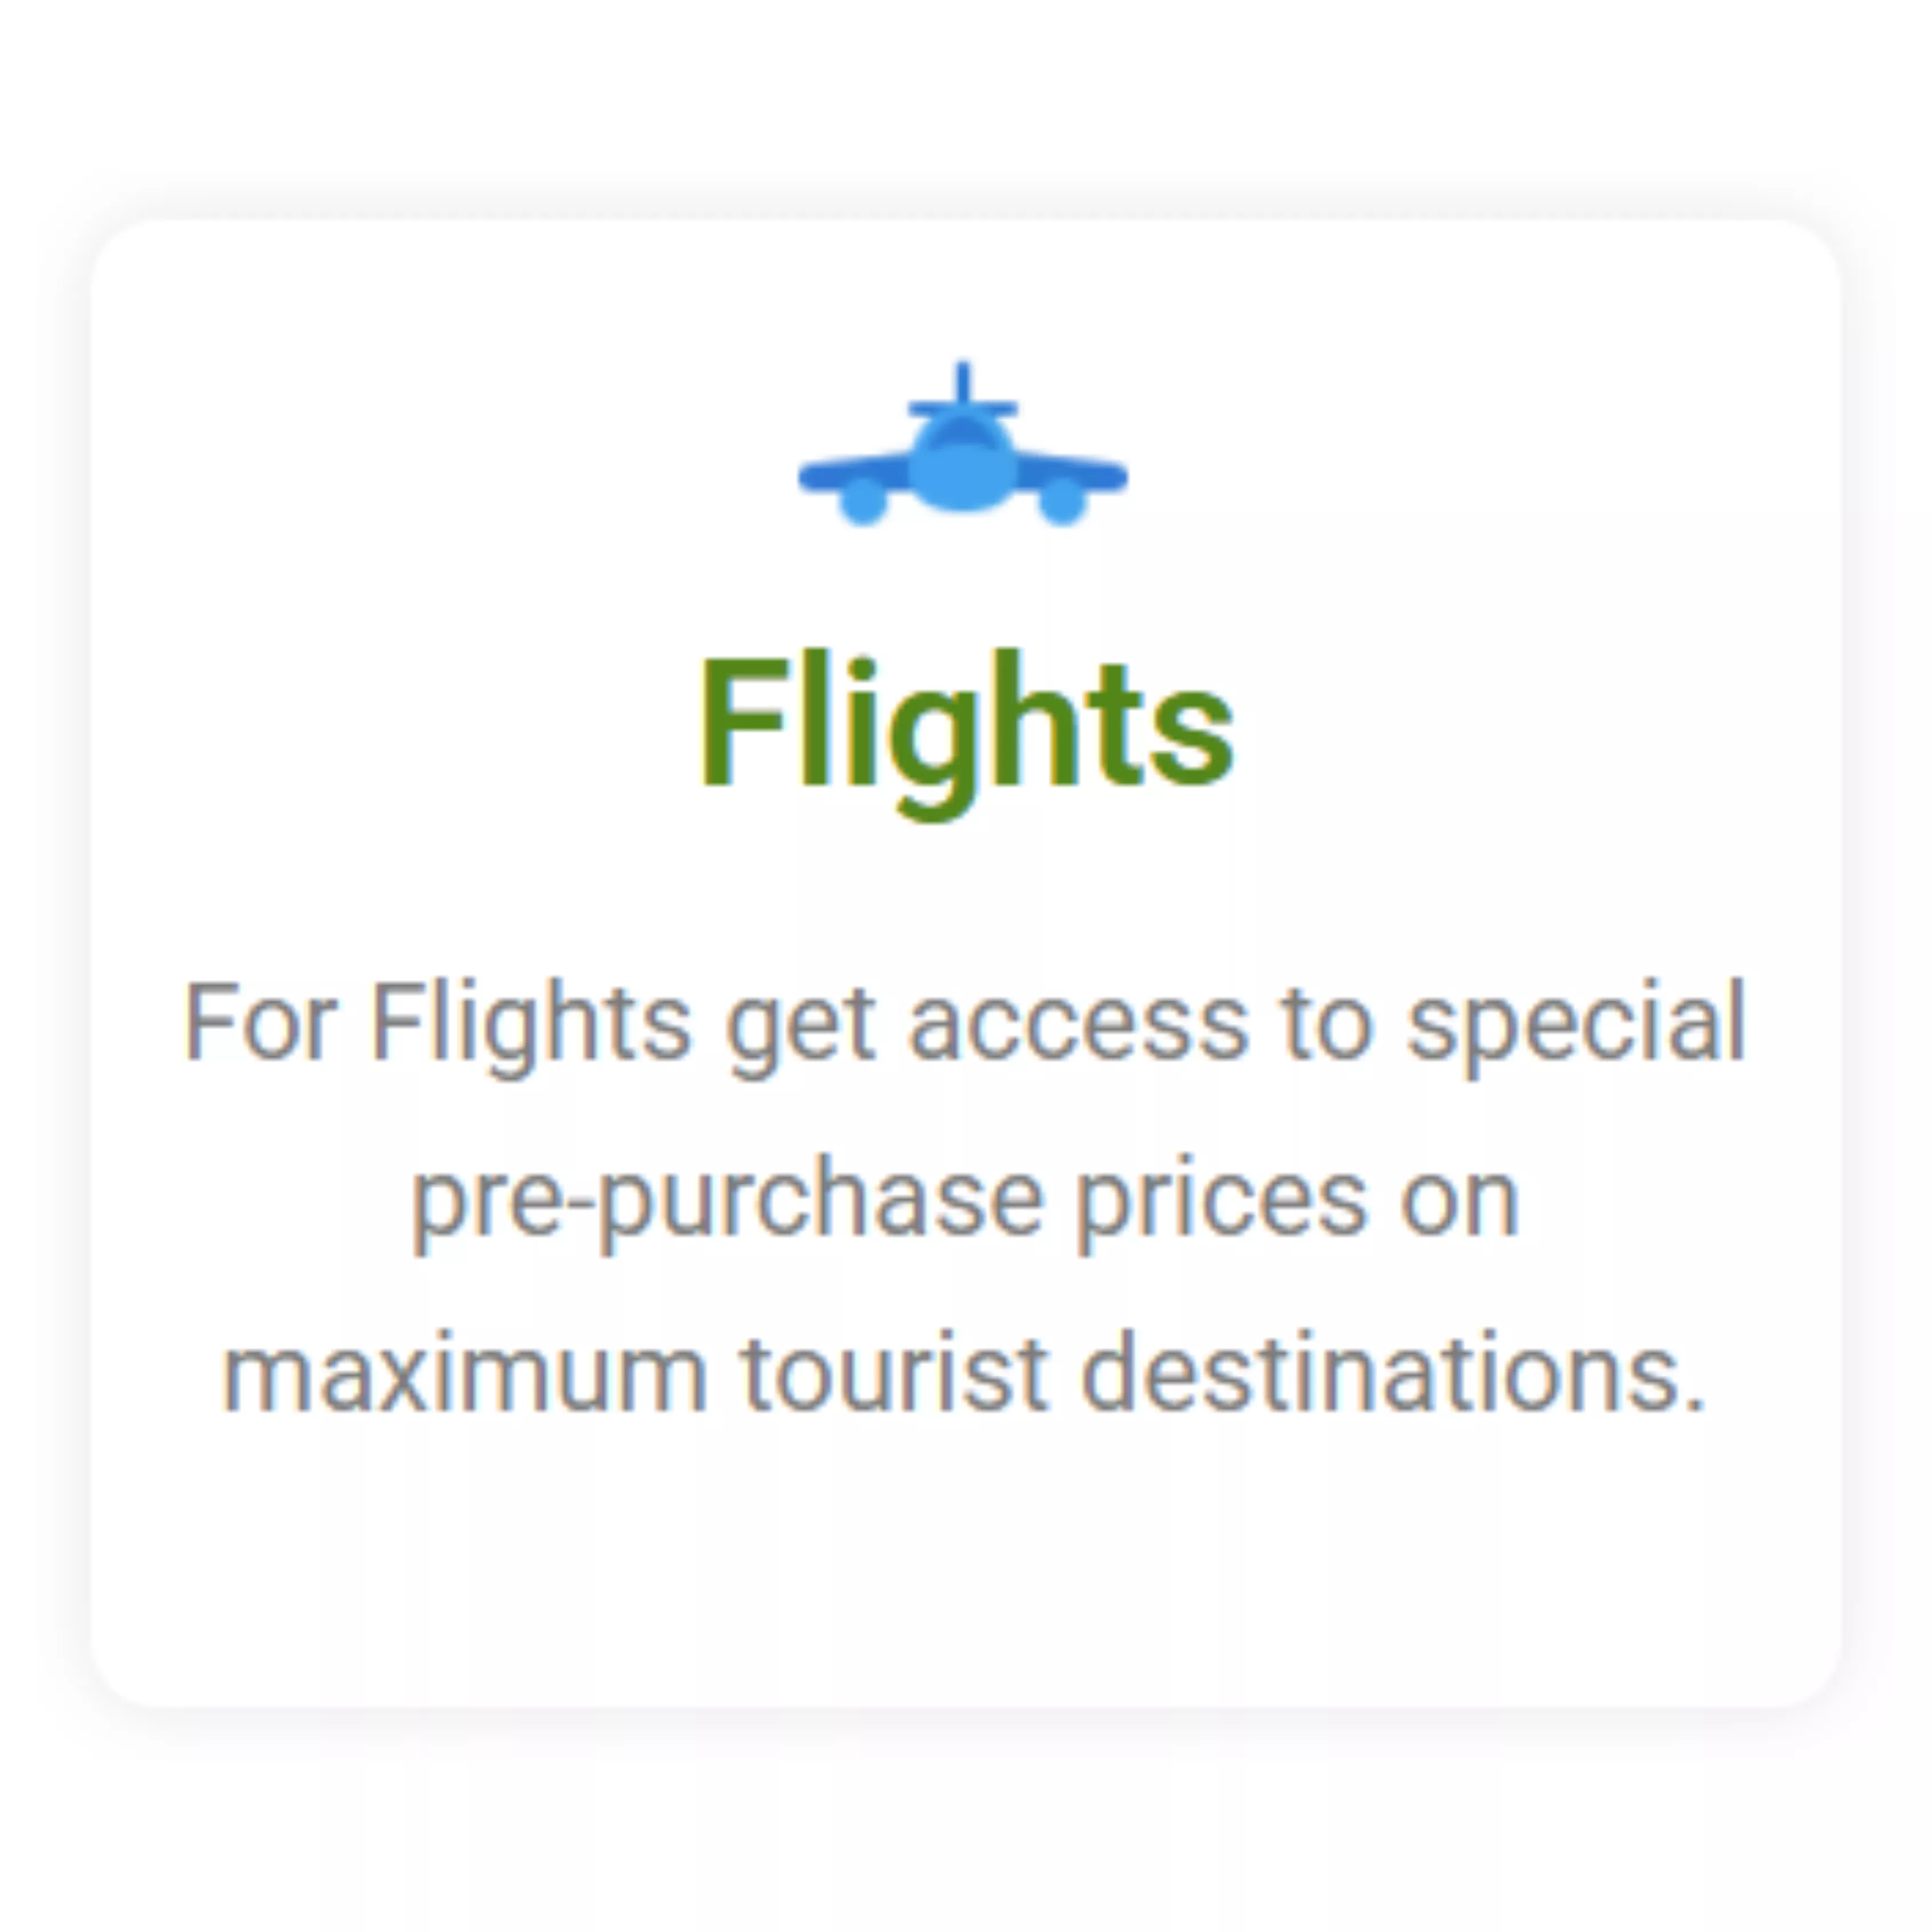This screenshot has height=1932, width=1932.
Task: Click the word "on" after prices
Action: point(1459,1199)
